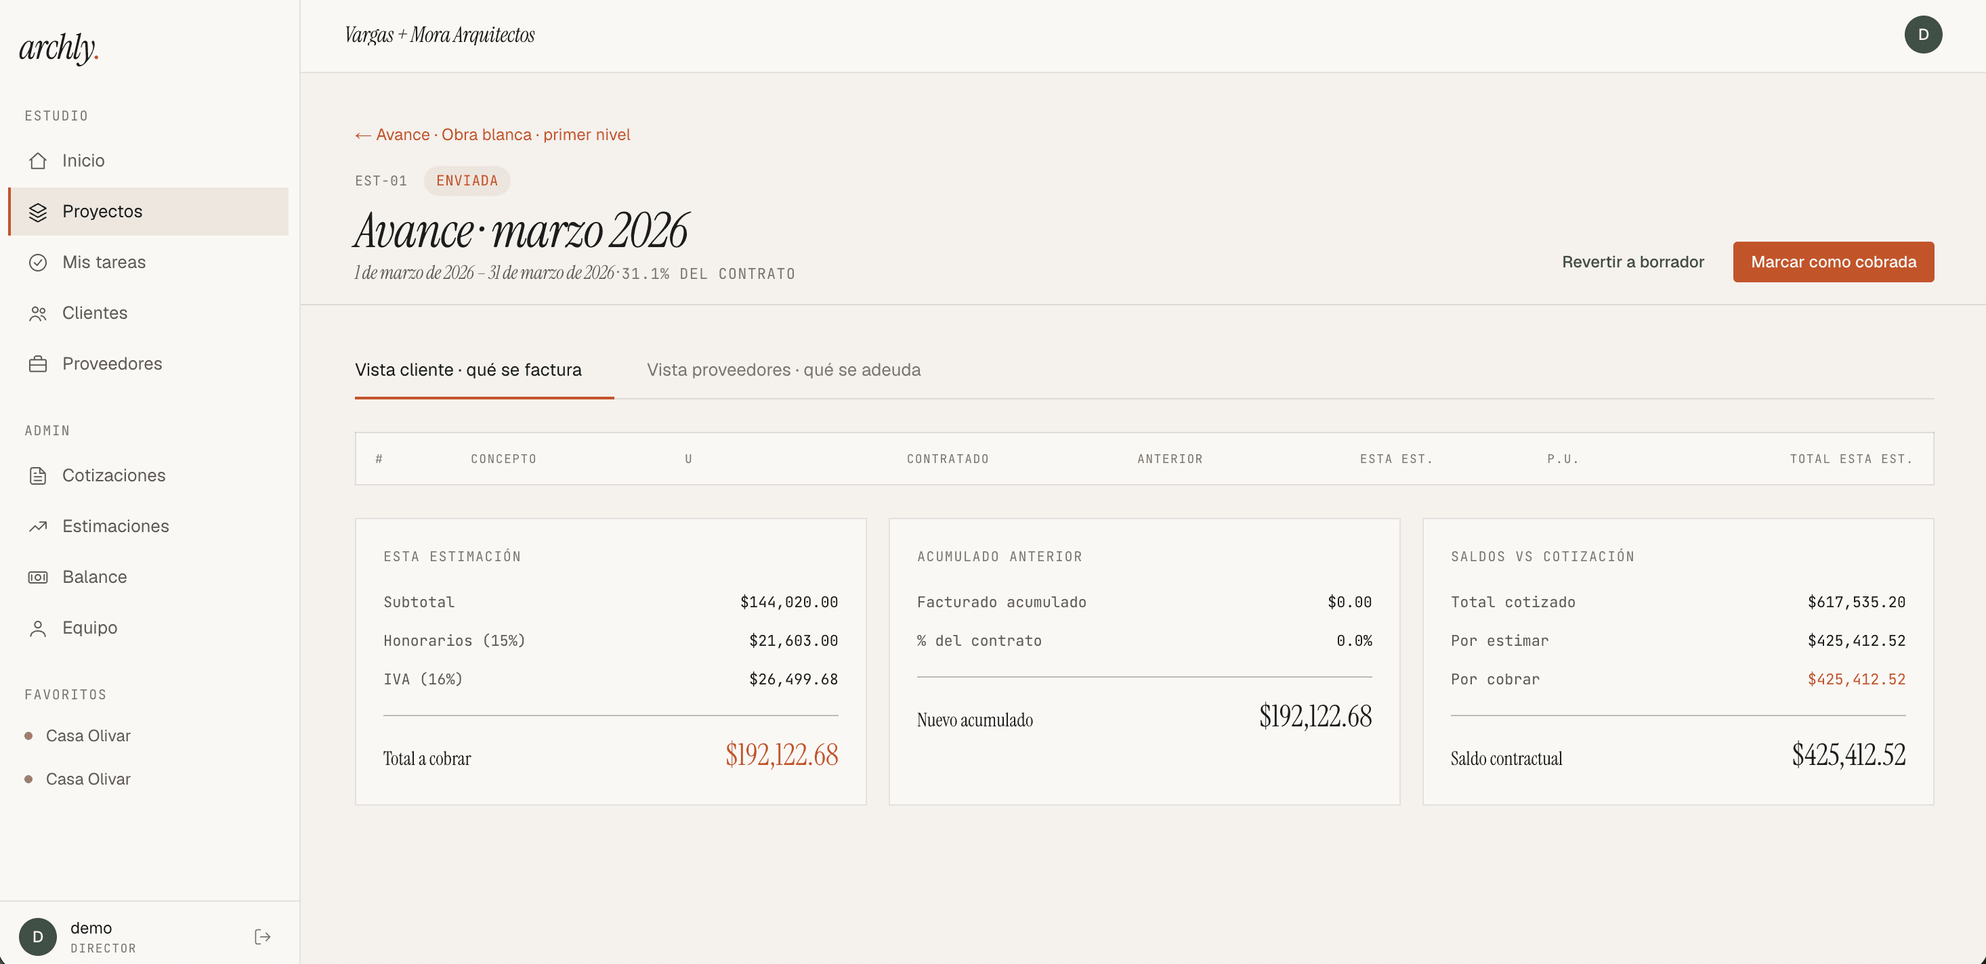Click the Mis tareas checkmark icon
Viewport: 1986px width, 964px height.
[38, 262]
